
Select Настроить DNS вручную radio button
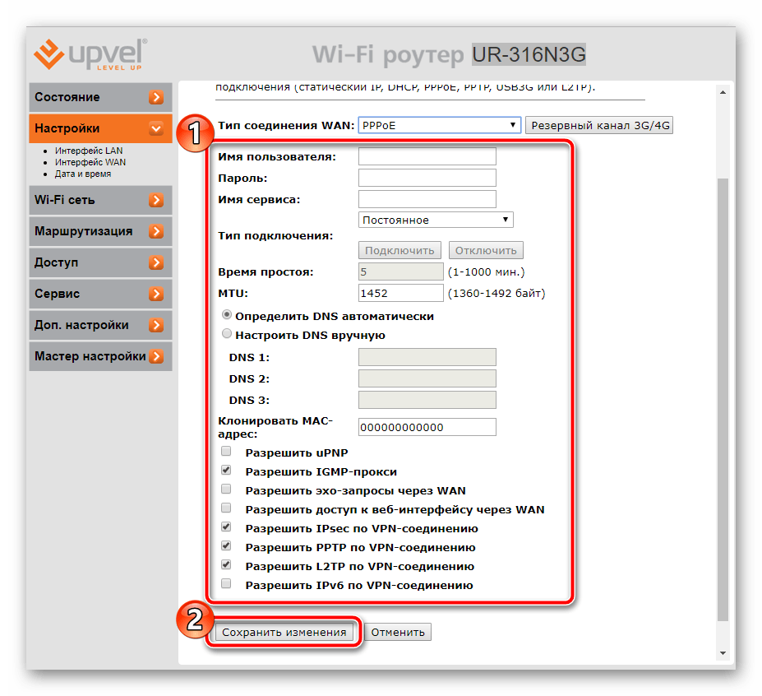point(226,334)
